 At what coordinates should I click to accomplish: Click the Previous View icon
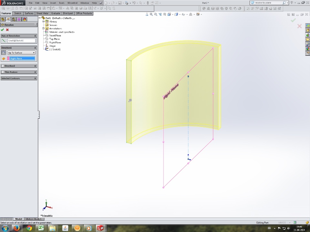coord(160,15)
